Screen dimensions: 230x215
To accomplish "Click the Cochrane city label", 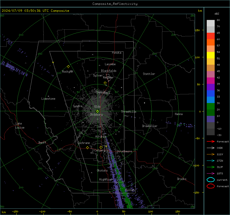I will coord(84,143).
